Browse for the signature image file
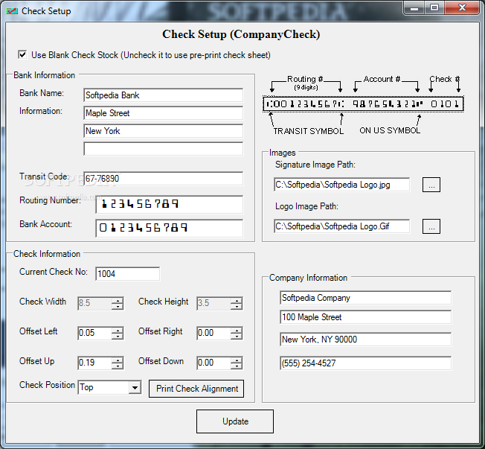The image size is (485, 449). (x=431, y=185)
